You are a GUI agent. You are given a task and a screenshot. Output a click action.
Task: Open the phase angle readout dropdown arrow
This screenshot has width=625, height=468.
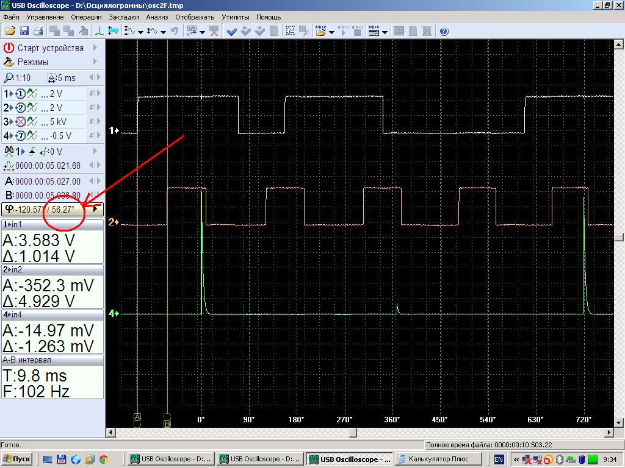[95, 209]
